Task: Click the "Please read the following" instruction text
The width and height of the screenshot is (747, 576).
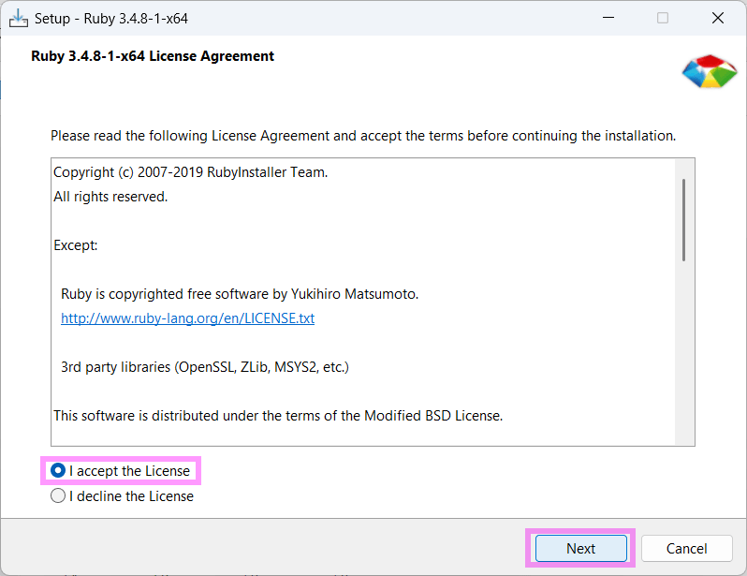Action: click(x=362, y=136)
